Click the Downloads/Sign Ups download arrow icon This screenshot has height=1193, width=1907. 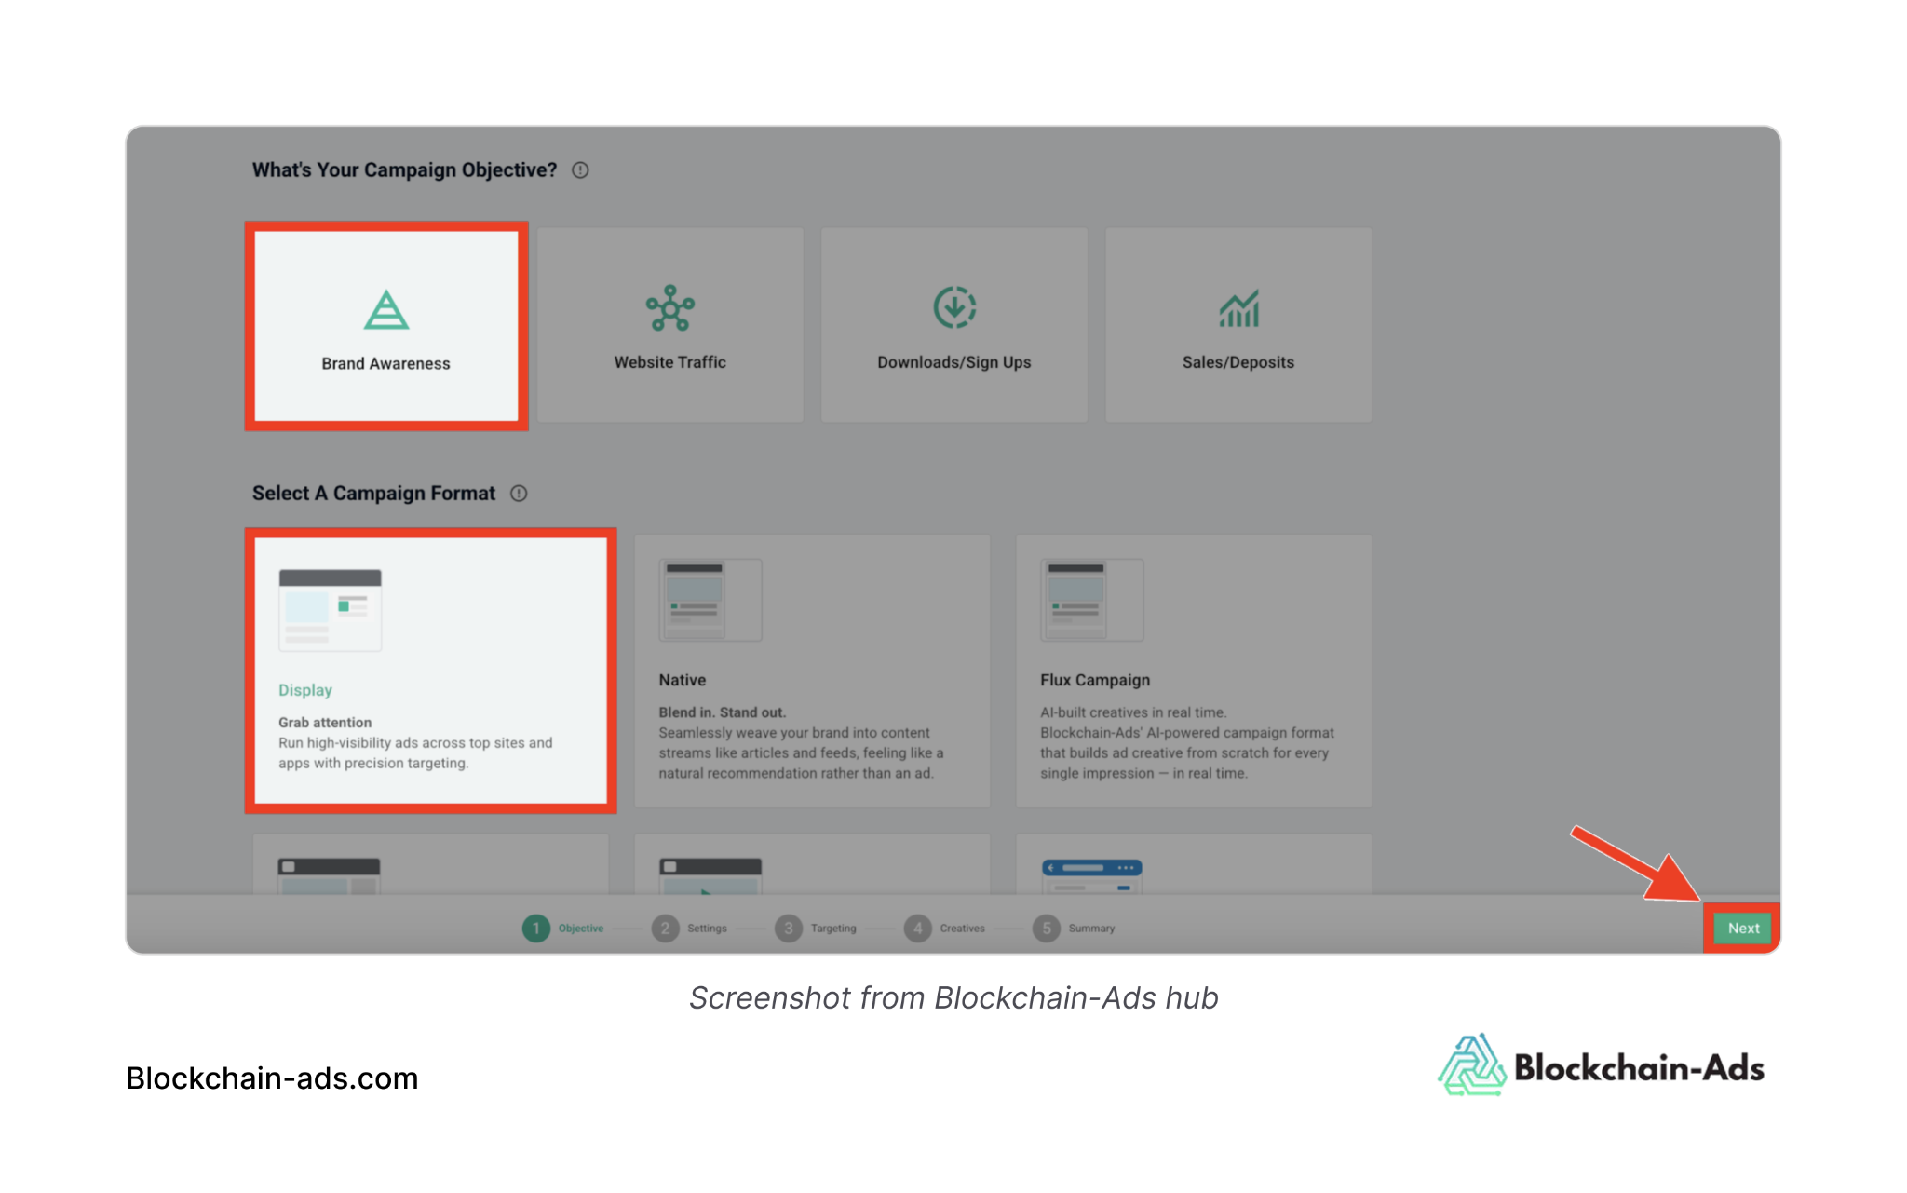click(x=954, y=307)
